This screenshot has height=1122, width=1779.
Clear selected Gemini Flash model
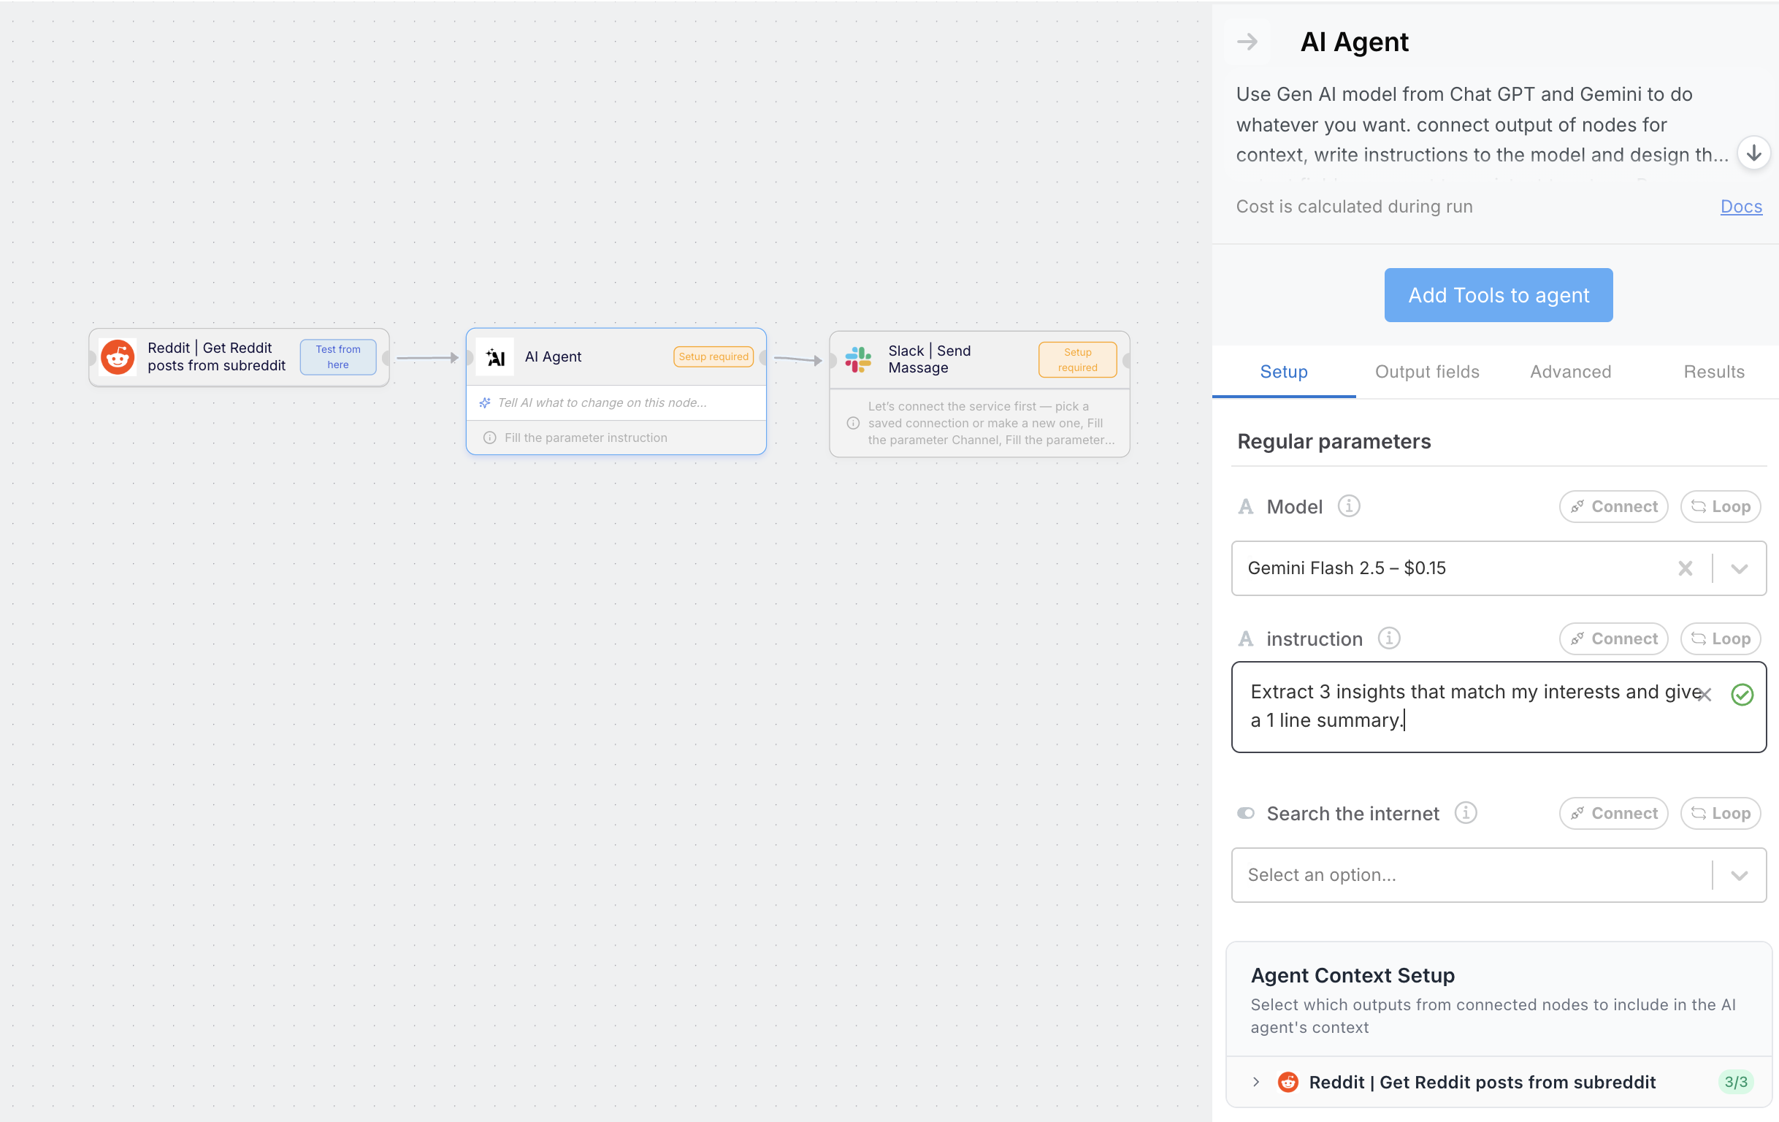[x=1685, y=568]
